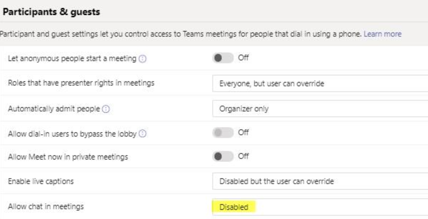Screen dimensions: 428x219
Task: Click info icon next to Automatically admit people
Action: click(106, 109)
